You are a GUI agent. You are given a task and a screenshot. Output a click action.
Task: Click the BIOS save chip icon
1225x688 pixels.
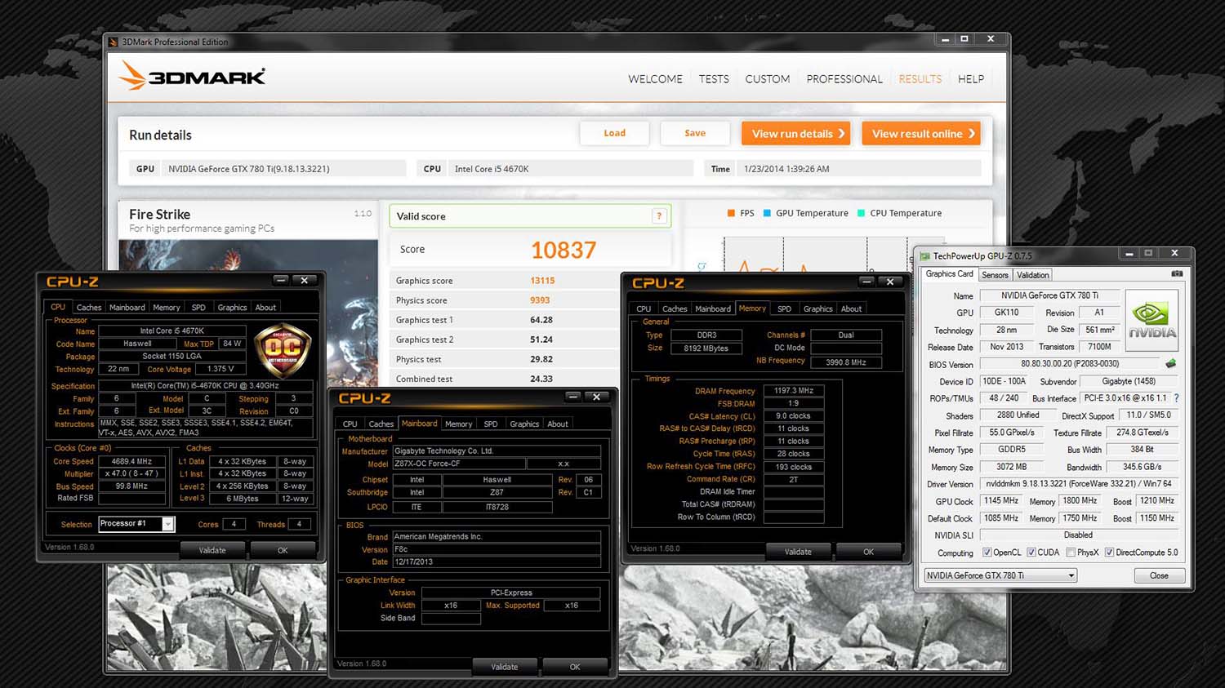[1170, 364]
